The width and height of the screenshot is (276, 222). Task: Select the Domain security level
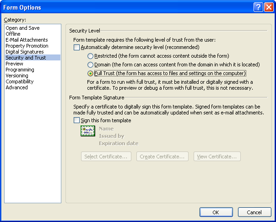(x=90, y=65)
